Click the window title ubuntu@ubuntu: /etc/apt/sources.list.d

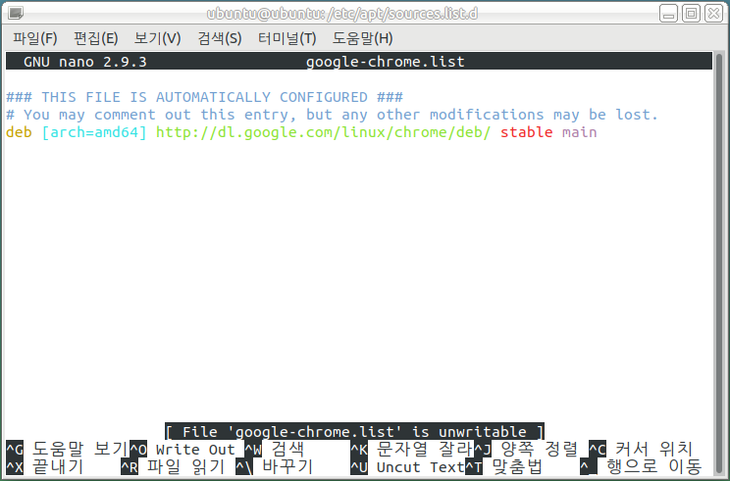[342, 14]
